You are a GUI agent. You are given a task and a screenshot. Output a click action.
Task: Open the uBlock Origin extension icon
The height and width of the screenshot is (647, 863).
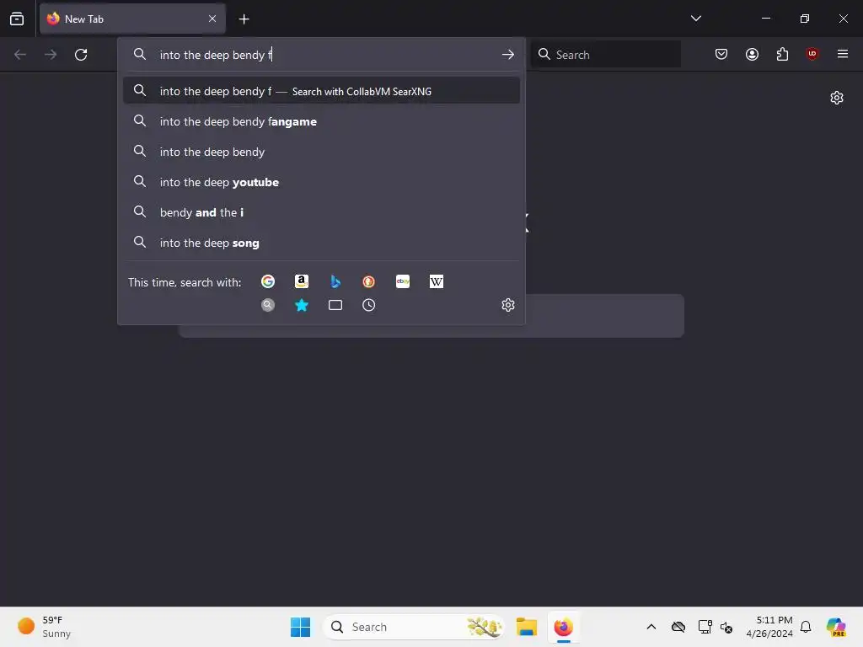812,54
